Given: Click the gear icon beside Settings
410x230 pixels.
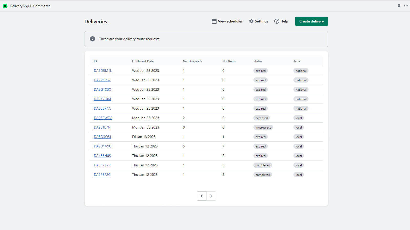Looking at the screenshot, I should point(251,21).
